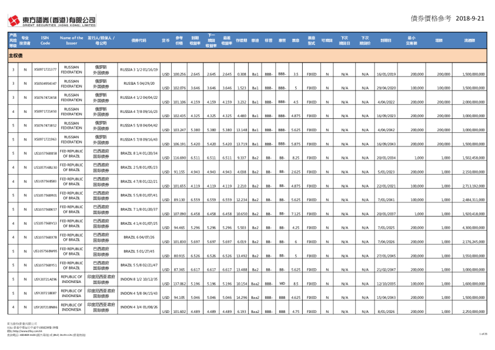This screenshot has width=495, height=350.
Task: Click the Orient Securities logo
Action: pyautogui.click(x=51, y=21)
